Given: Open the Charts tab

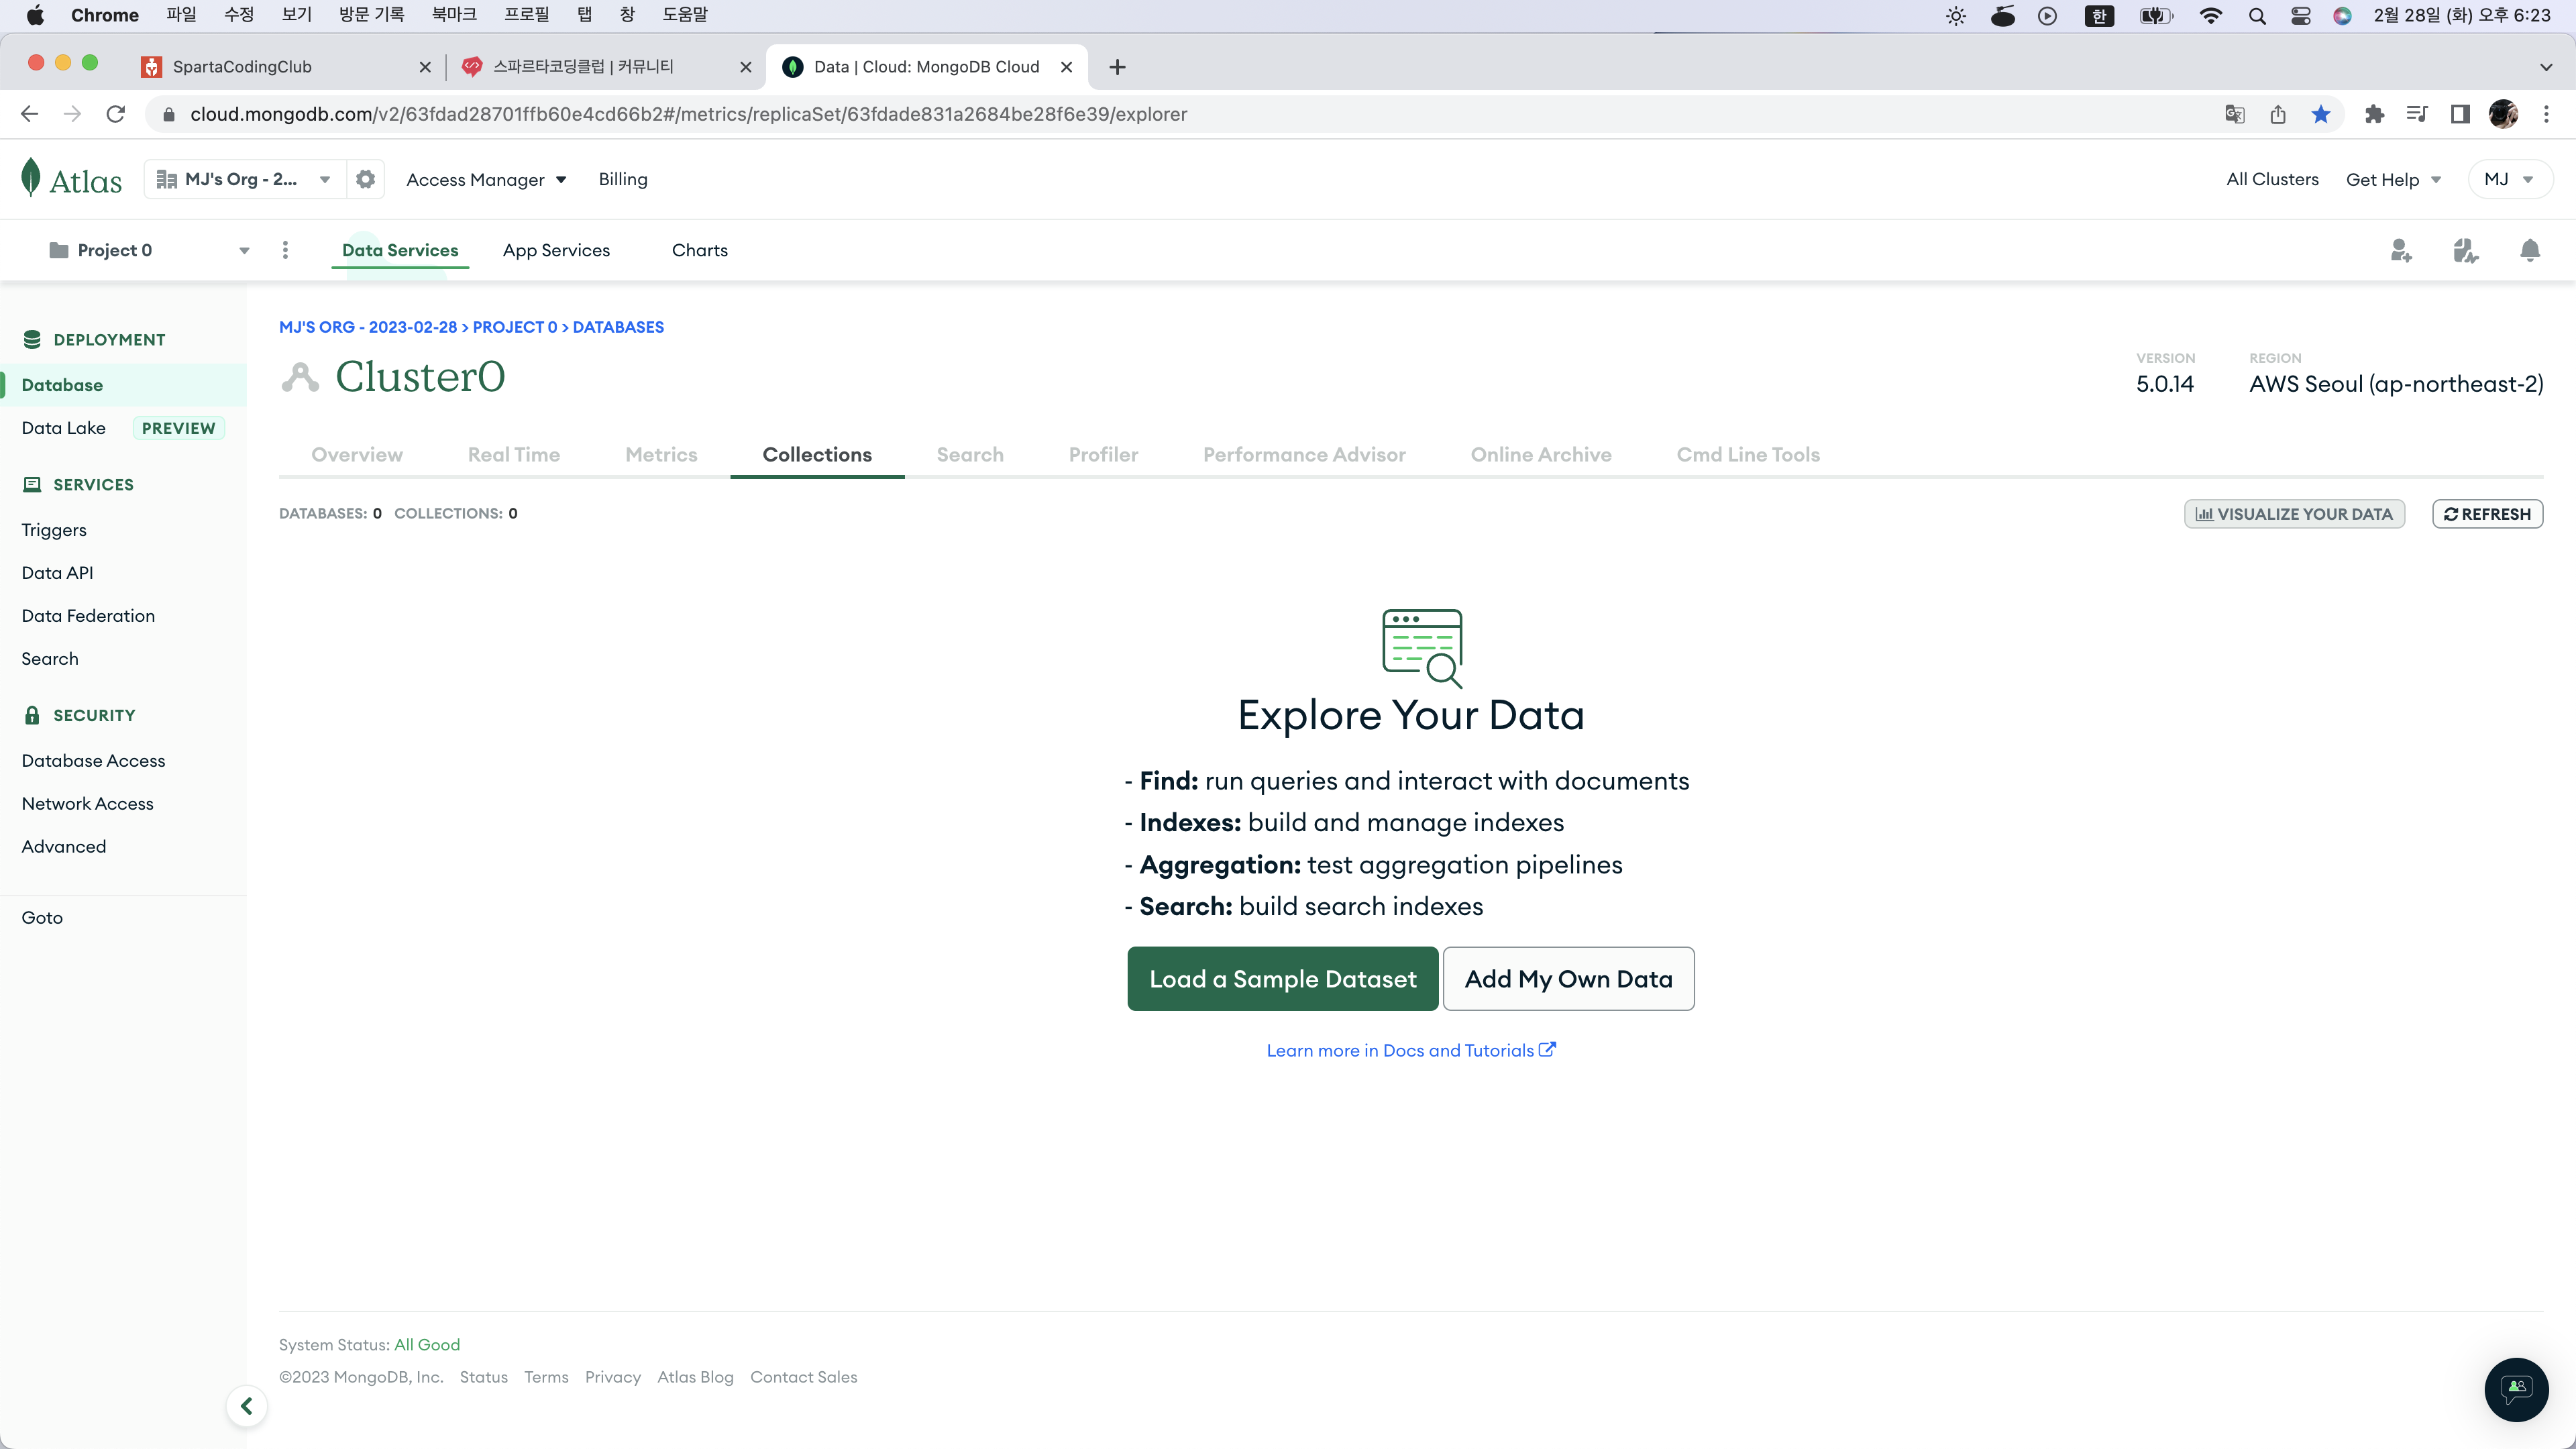Looking at the screenshot, I should (700, 250).
